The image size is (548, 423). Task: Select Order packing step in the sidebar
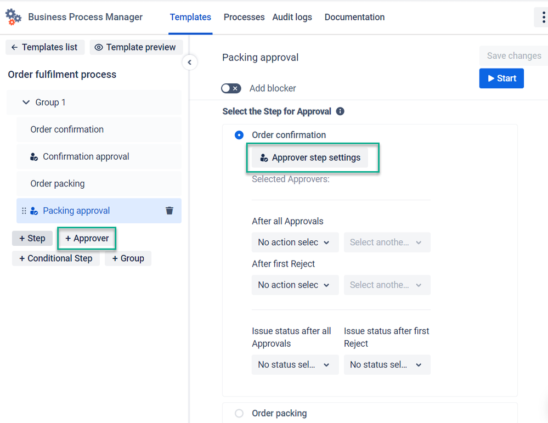58,184
